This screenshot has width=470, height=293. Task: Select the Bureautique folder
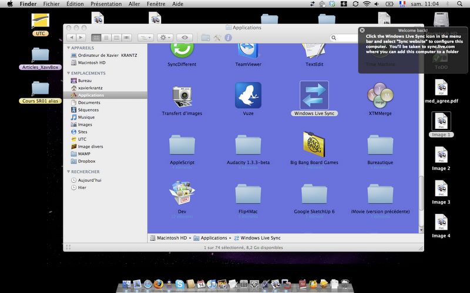pos(380,145)
